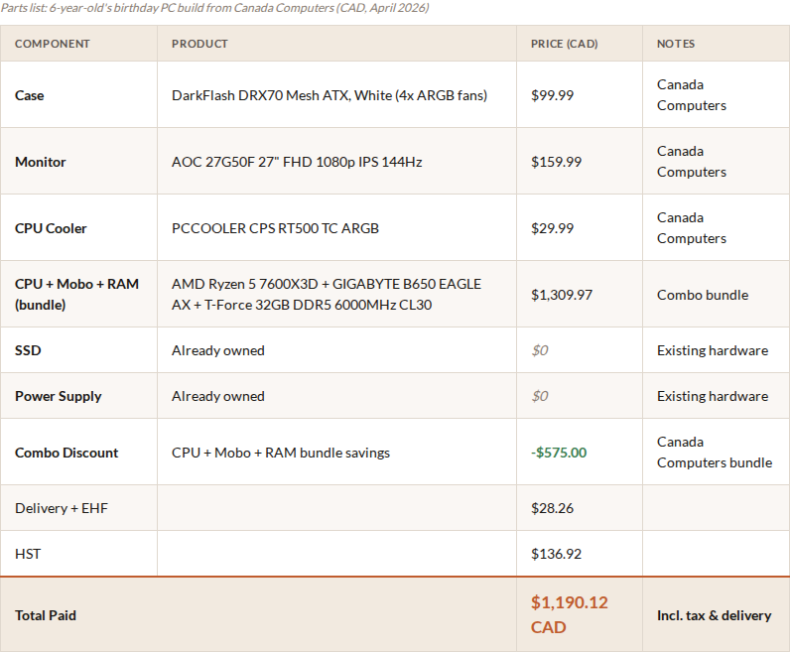Select the Total Paid label
Image resolution: width=790 pixels, height=653 pixels.
[x=46, y=615]
